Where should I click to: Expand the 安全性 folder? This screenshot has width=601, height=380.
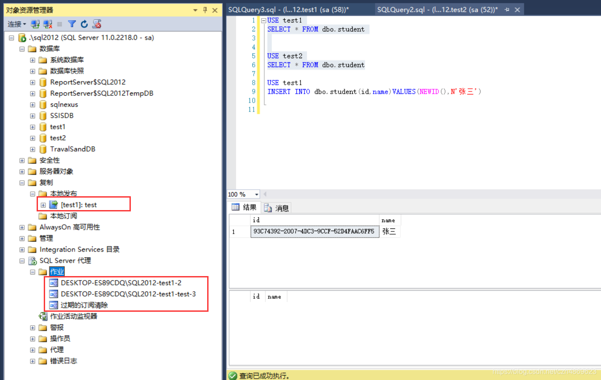click(22, 161)
